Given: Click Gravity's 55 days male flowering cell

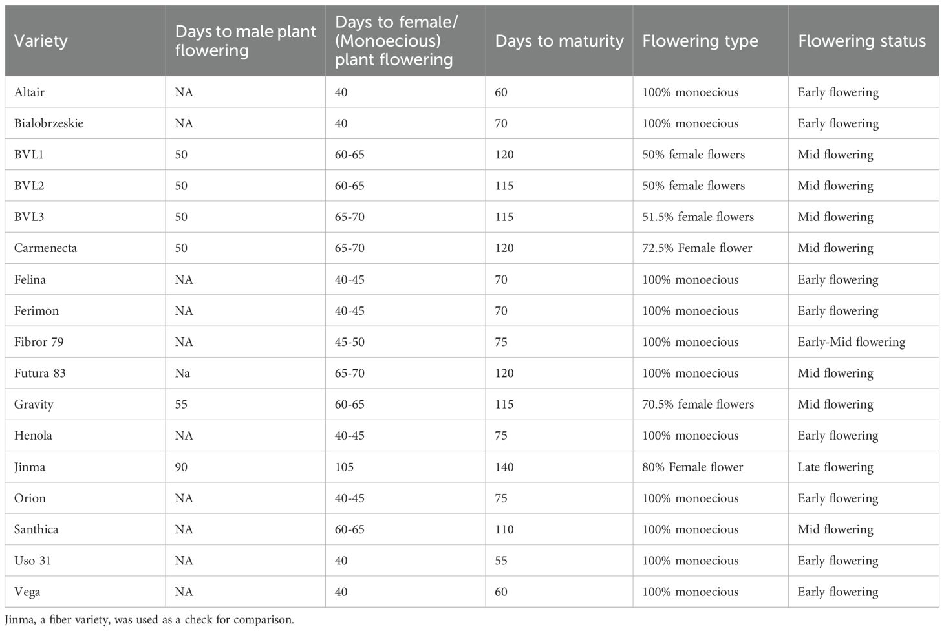Looking at the screenshot, I should tap(181, 405).
